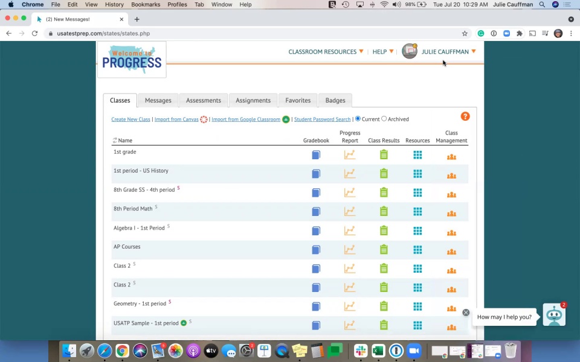Switch to the Assessments tab
This screenshot has height=362, width=580.
203,101
